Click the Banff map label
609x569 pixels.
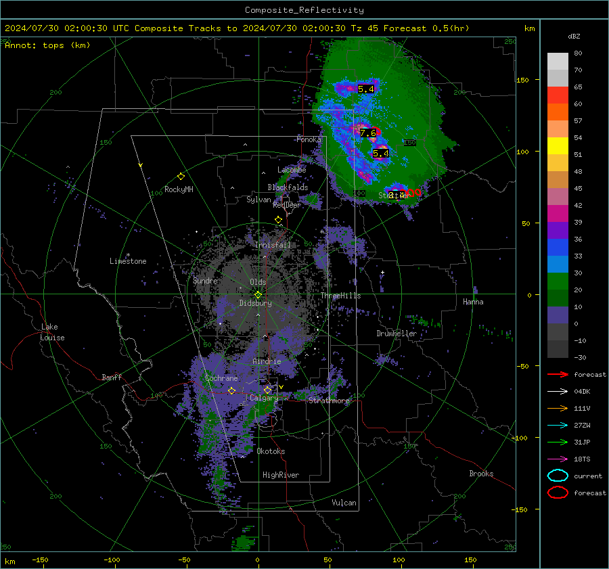[x=112, y=378]
